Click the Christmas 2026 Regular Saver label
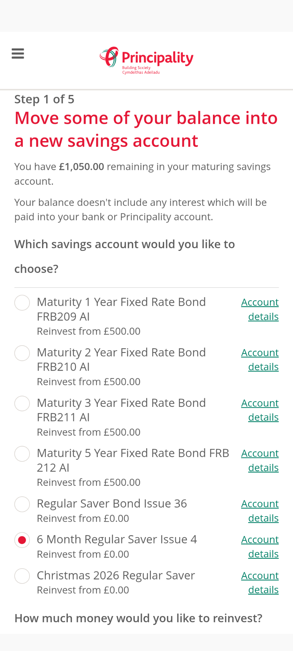The height and width of the screenshot is (651, 293). tap(116, 575)
